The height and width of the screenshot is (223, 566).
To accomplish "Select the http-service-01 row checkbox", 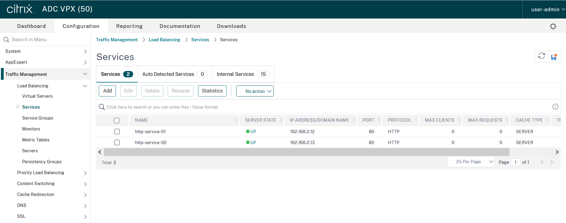I will [117, 132].
